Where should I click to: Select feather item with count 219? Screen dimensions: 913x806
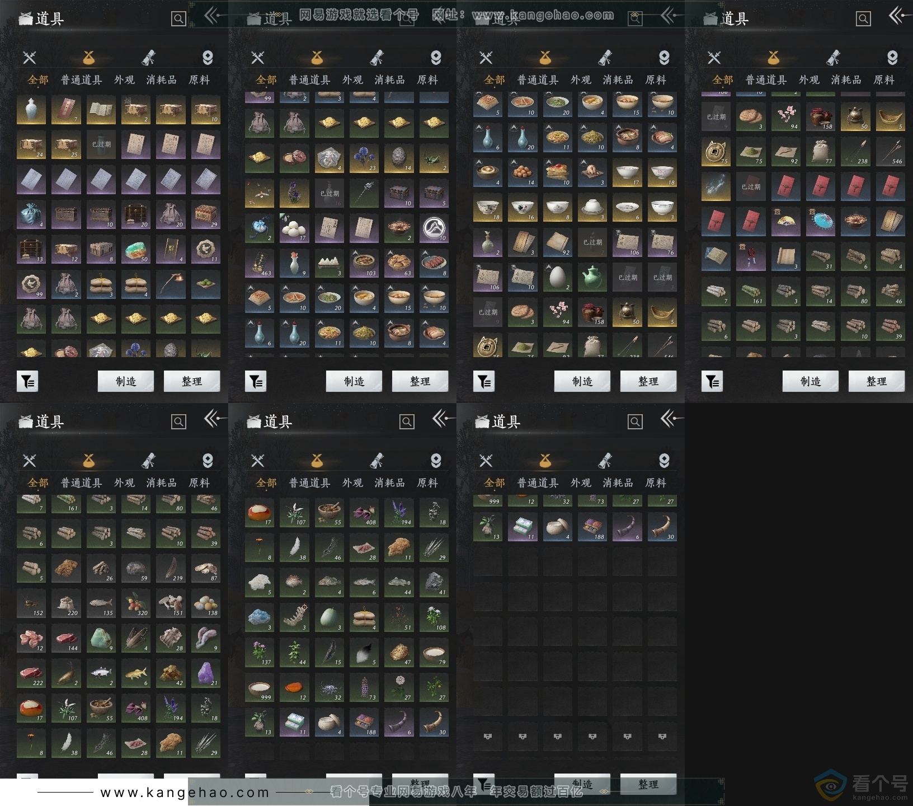pyautogui.click(x=171, y=569)
